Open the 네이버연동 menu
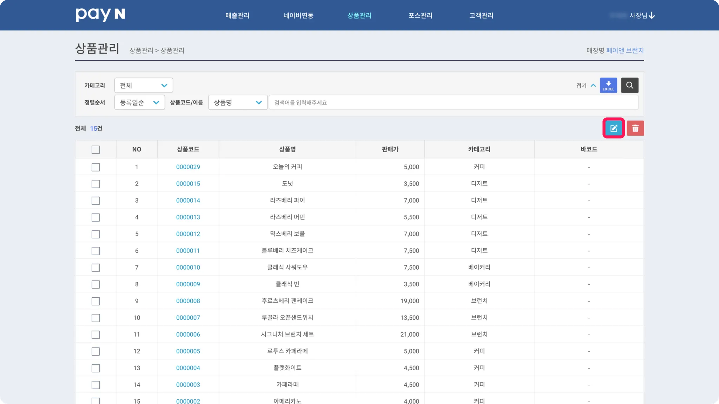This screenshot has height=404, width=719. click(x=298, y=15)
